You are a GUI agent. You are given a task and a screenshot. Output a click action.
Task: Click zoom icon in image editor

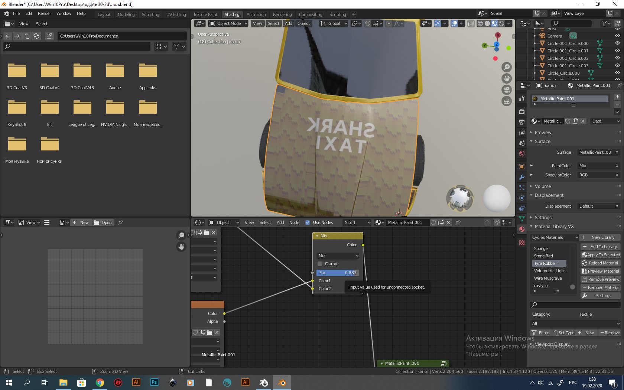181,235
